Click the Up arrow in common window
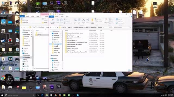The image size is (174, 97). pyautogui.click(x=57, y=27)
